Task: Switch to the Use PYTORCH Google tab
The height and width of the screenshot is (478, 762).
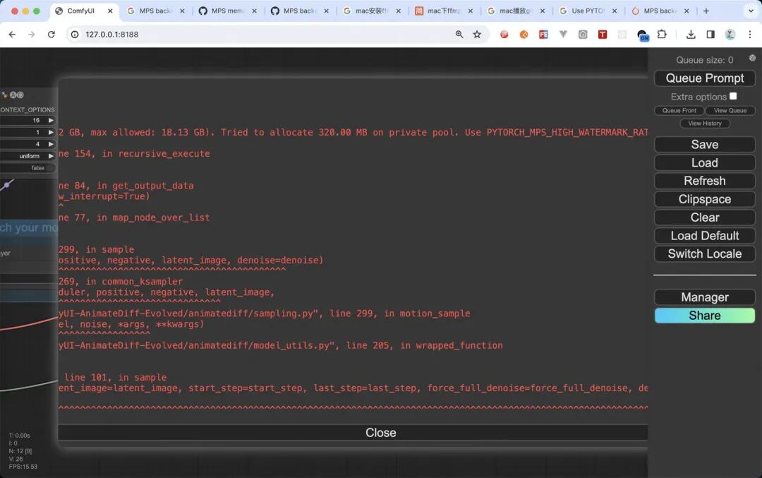Action: tap(588, 11)
